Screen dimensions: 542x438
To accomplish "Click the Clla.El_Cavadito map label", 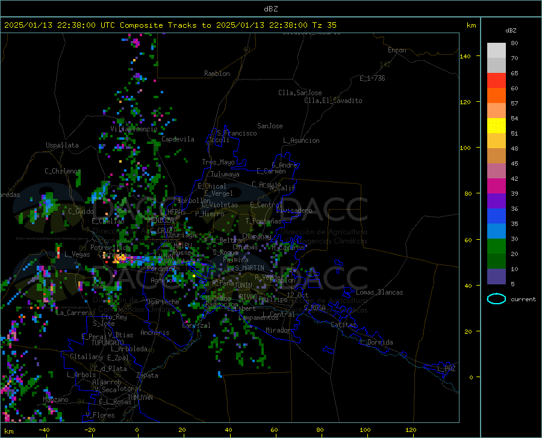I will [333, 101].
